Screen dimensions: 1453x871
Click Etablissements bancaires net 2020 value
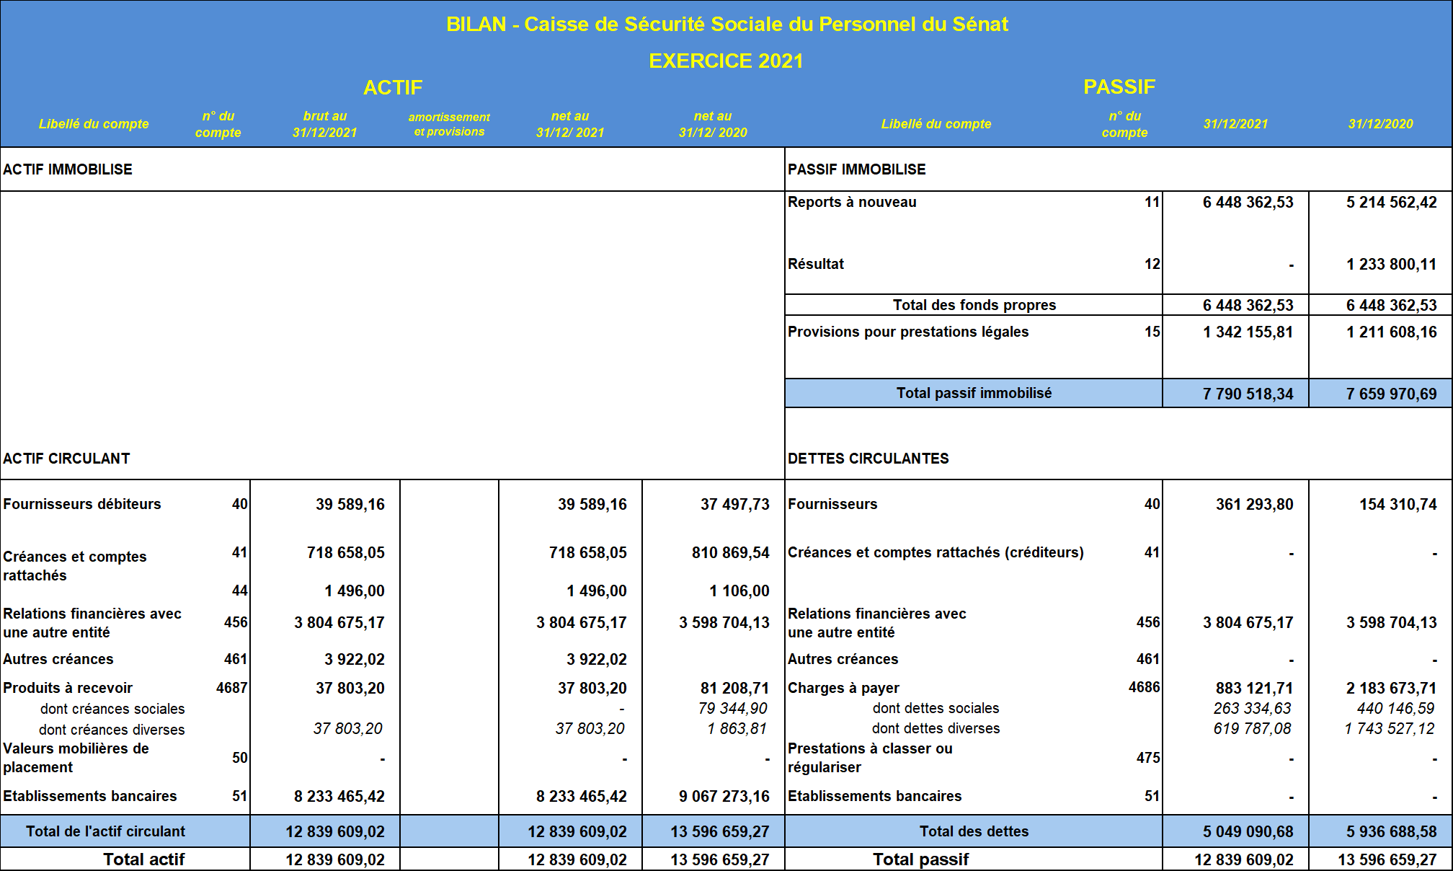pyautogui.click(x=724, y=797)
